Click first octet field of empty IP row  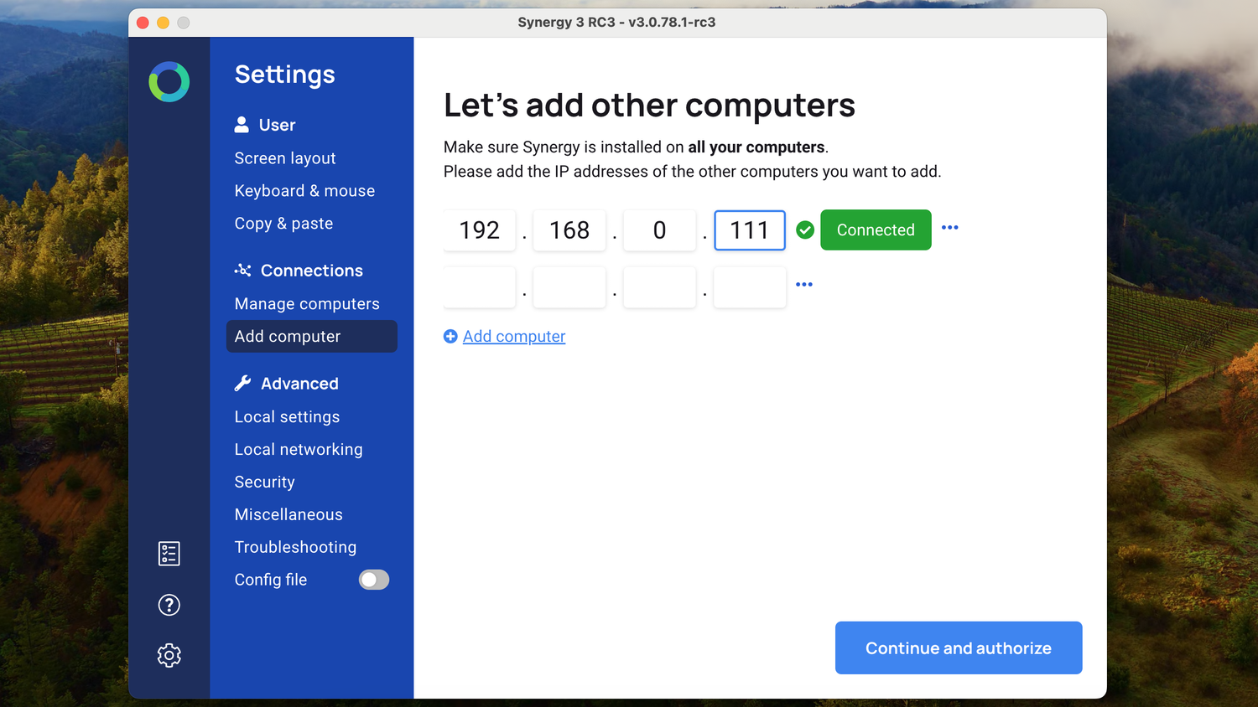(480, 287)
